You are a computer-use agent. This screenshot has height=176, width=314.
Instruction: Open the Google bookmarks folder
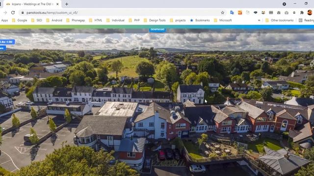coord(20,20)
